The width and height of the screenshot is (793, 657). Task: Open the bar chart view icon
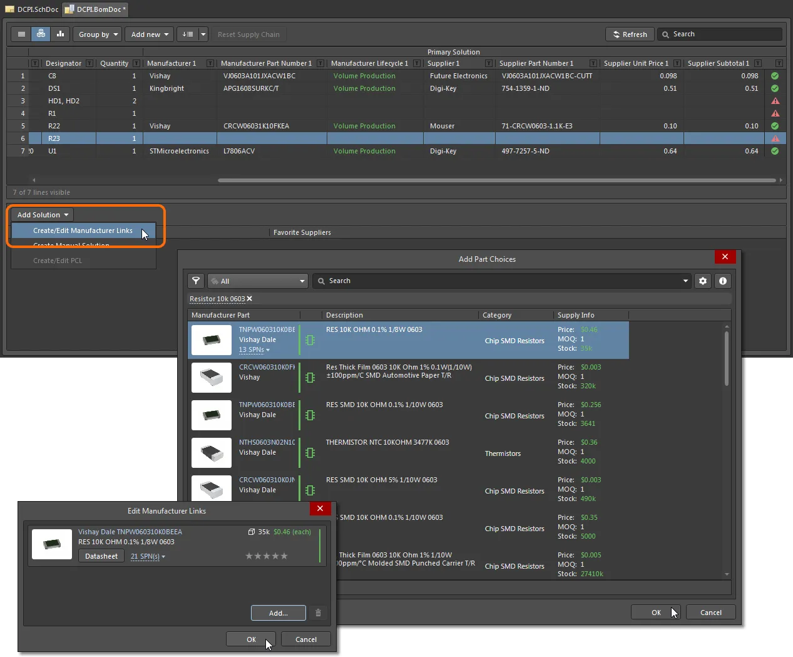tap(60, 34)
